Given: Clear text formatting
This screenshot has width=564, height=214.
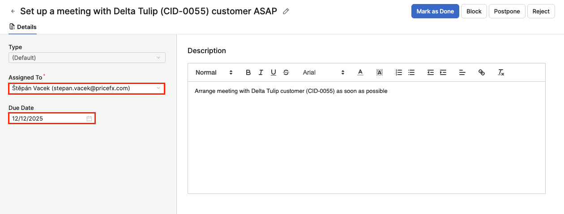Looking at the screenshot, I should [501, 72].
